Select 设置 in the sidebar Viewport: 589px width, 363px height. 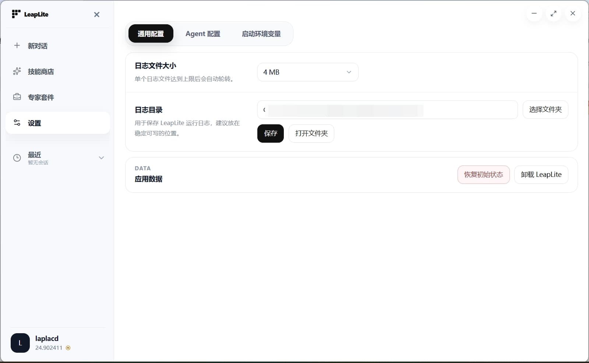click(x=58, y=123)
